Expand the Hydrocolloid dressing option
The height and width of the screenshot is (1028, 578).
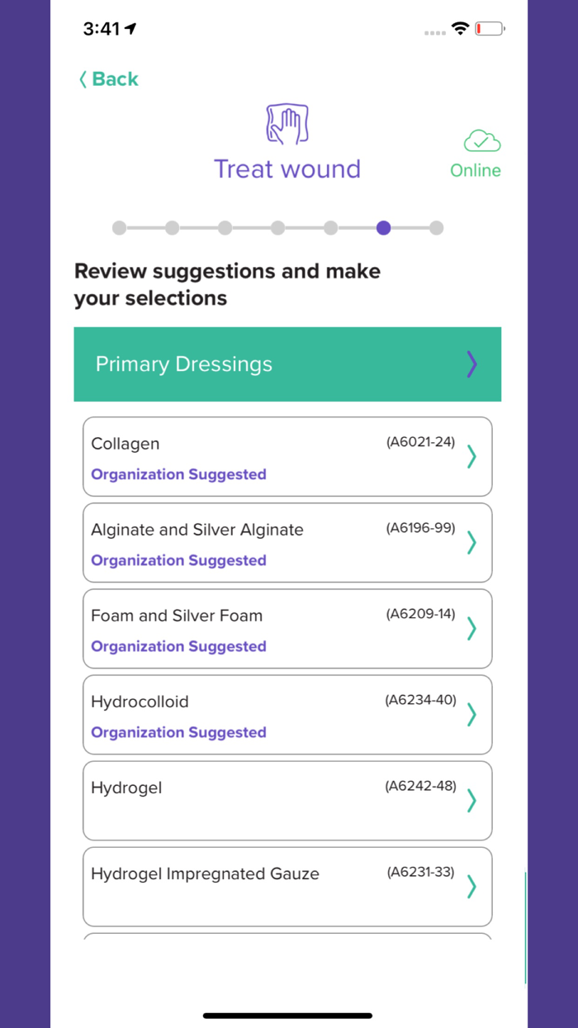(x=287, y=714)
